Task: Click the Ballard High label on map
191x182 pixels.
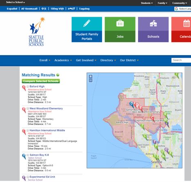Action: coord(122,122)
